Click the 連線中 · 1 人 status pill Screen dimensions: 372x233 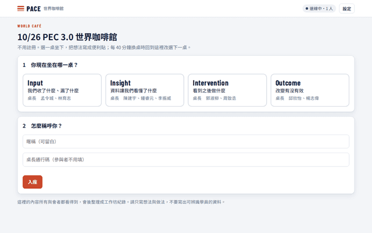click(319, 9)
